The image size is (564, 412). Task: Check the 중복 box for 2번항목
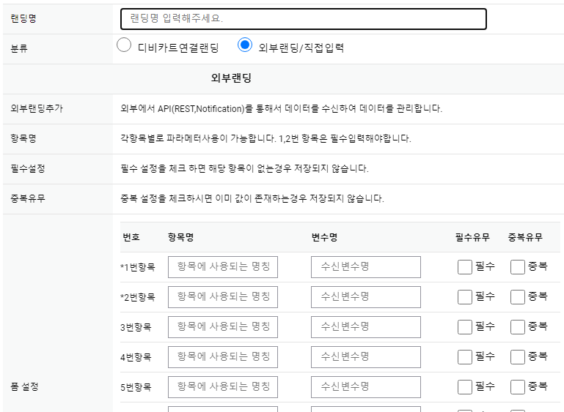[x=518, y=297]
